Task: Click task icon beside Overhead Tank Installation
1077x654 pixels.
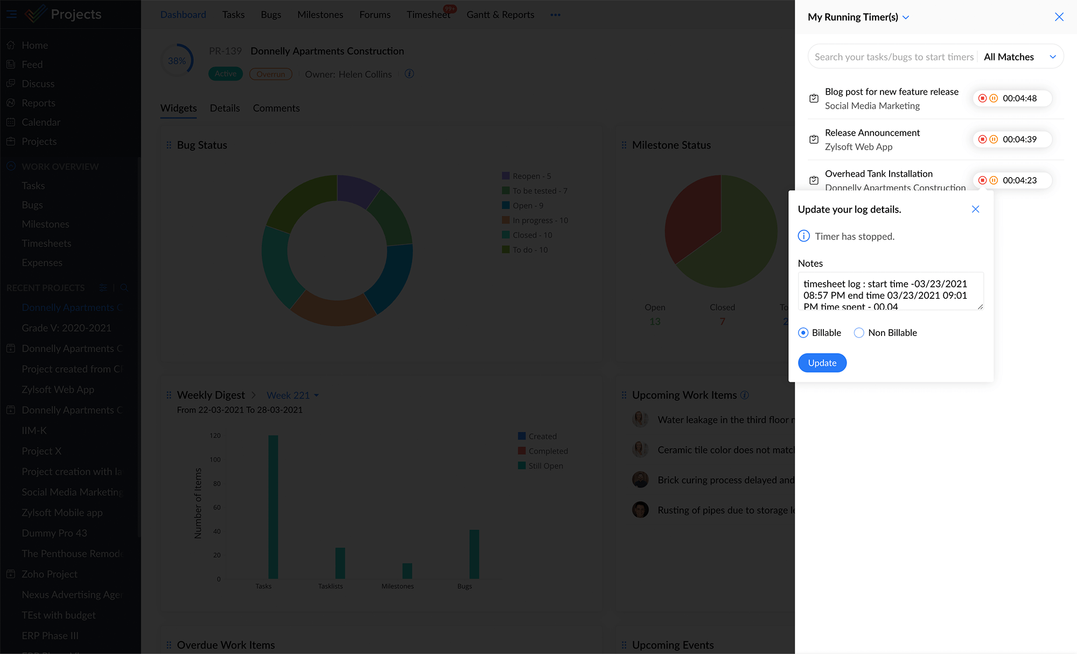Action: click(814, 180)
